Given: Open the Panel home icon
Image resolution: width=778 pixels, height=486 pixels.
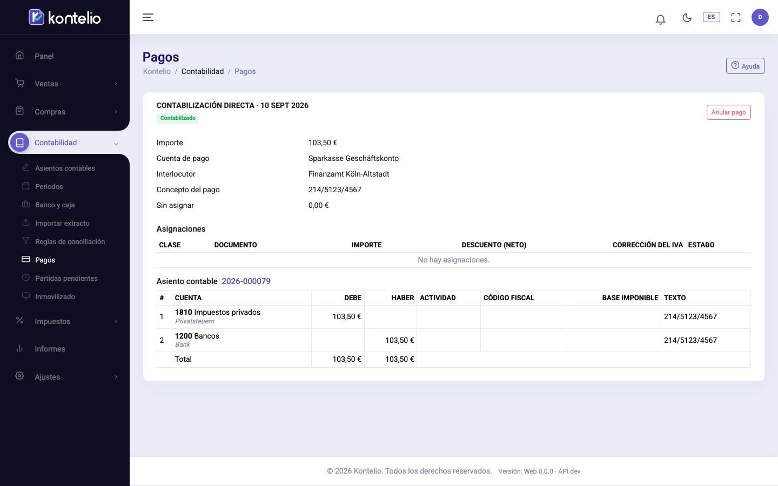Looking at the screenshot, I should tap(19, 55).
